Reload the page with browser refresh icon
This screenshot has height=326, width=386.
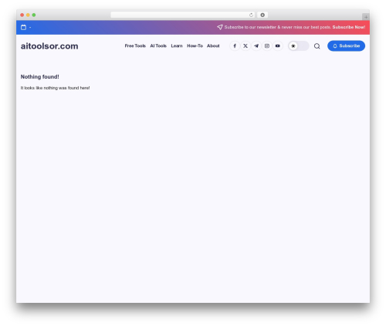point(251,15)
